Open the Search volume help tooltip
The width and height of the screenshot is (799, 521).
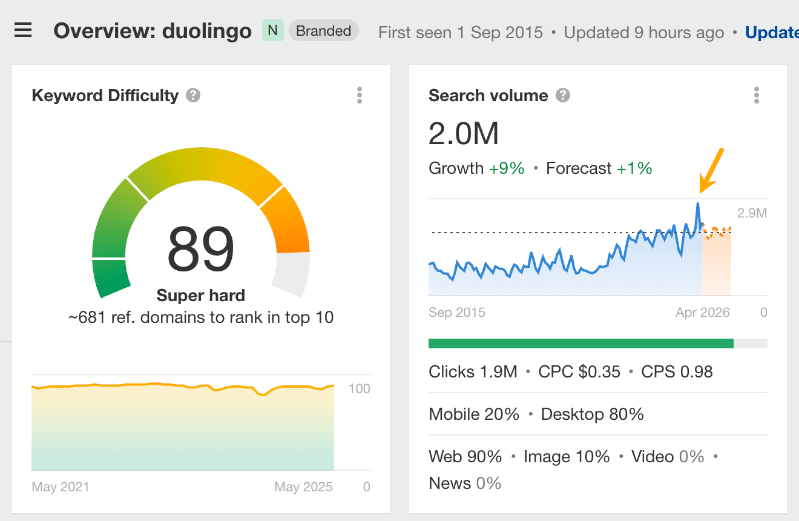click(x=561, y=95)
